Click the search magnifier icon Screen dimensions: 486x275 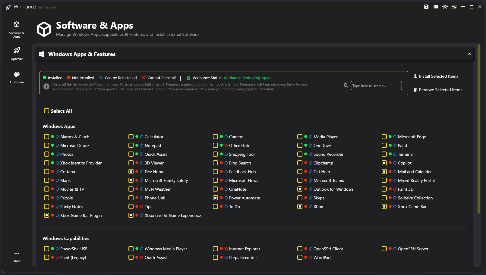[x=346, y=86]
